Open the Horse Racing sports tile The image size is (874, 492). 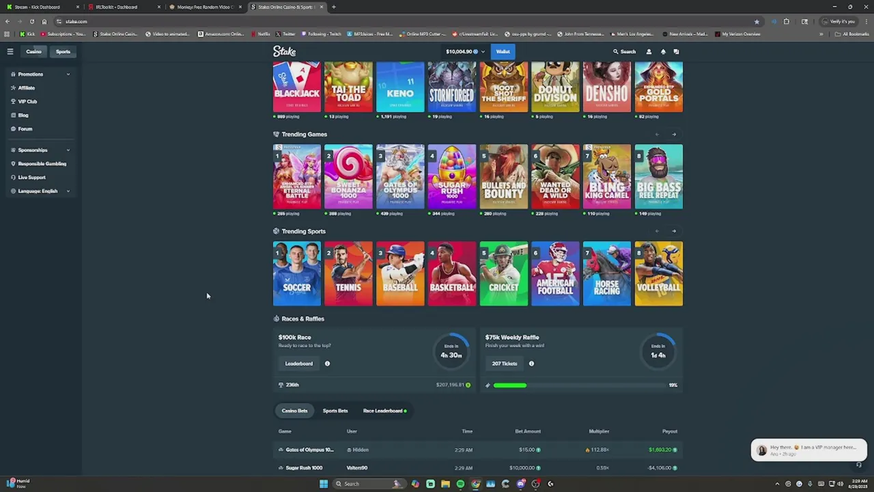(x=607, y=273)
